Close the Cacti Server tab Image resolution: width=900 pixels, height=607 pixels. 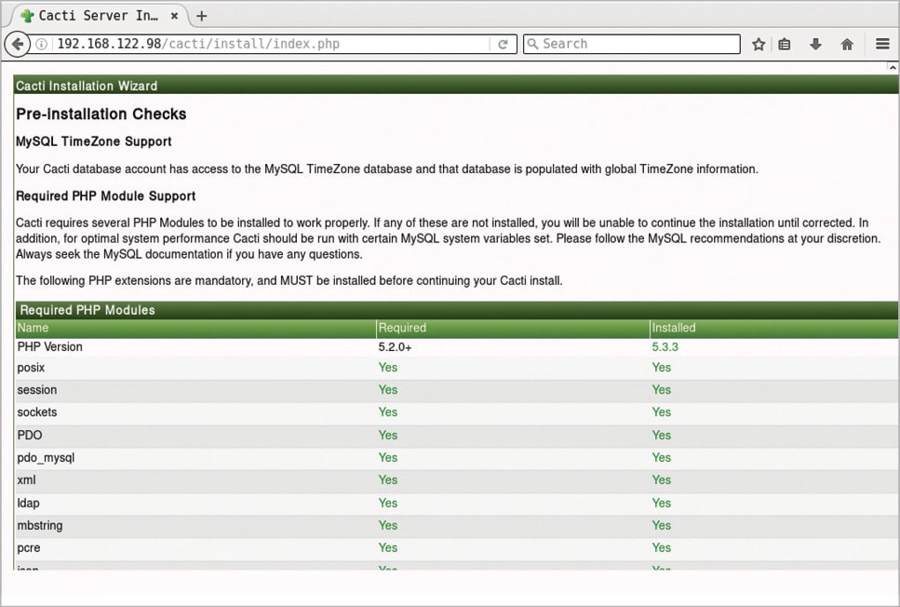(174, 16)
